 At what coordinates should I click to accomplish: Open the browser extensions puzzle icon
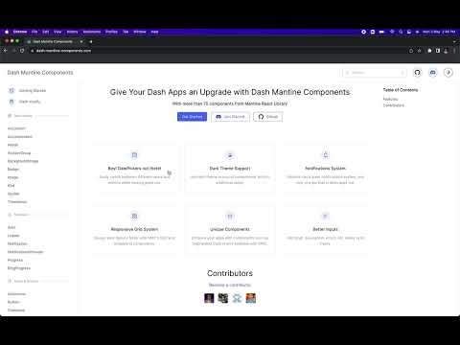coord(429,51)
